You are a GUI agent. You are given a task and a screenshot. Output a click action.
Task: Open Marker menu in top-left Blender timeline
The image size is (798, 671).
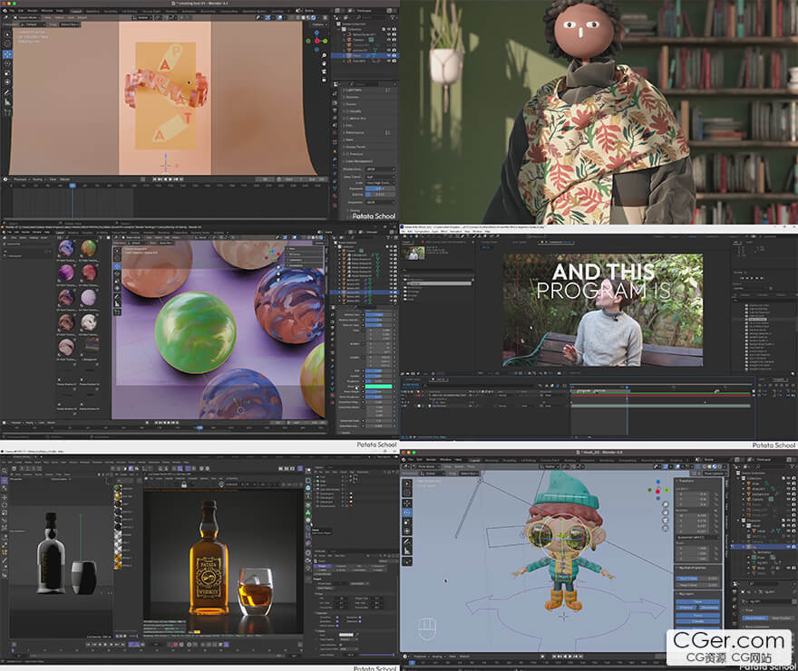(65, 179)
